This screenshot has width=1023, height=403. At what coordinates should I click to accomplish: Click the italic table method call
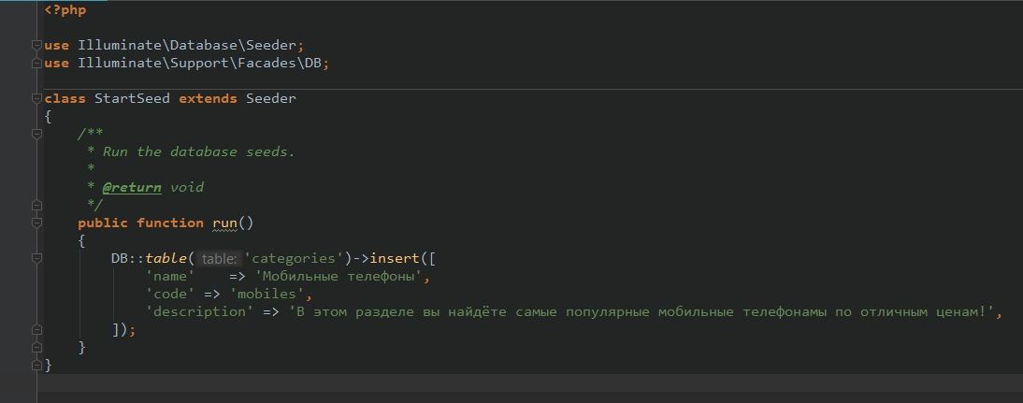coord(166,258)
